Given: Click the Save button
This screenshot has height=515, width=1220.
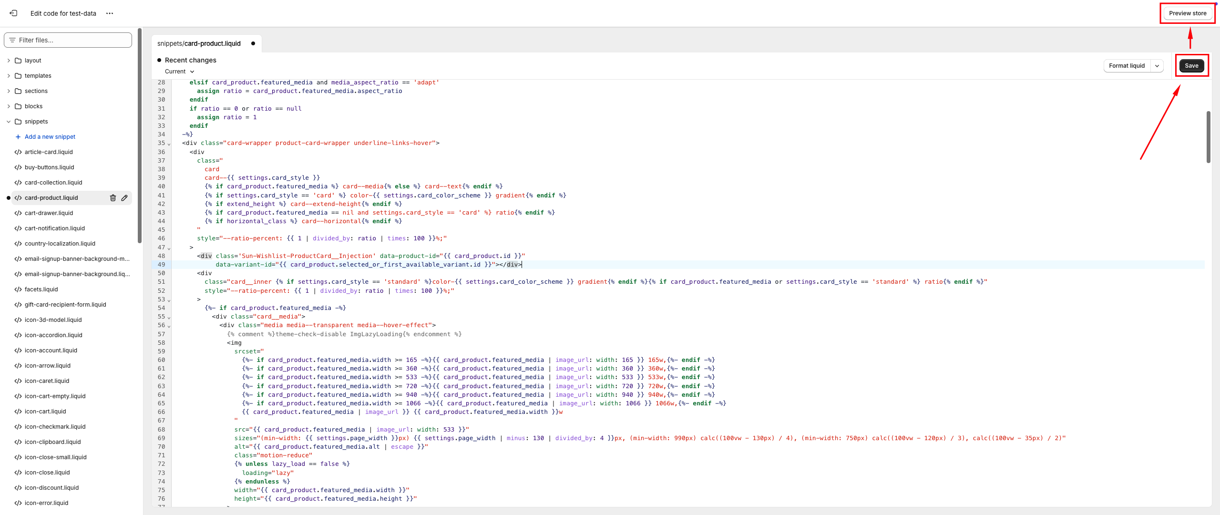Looking at the screenshot, I should click(x=1191, y=66).
